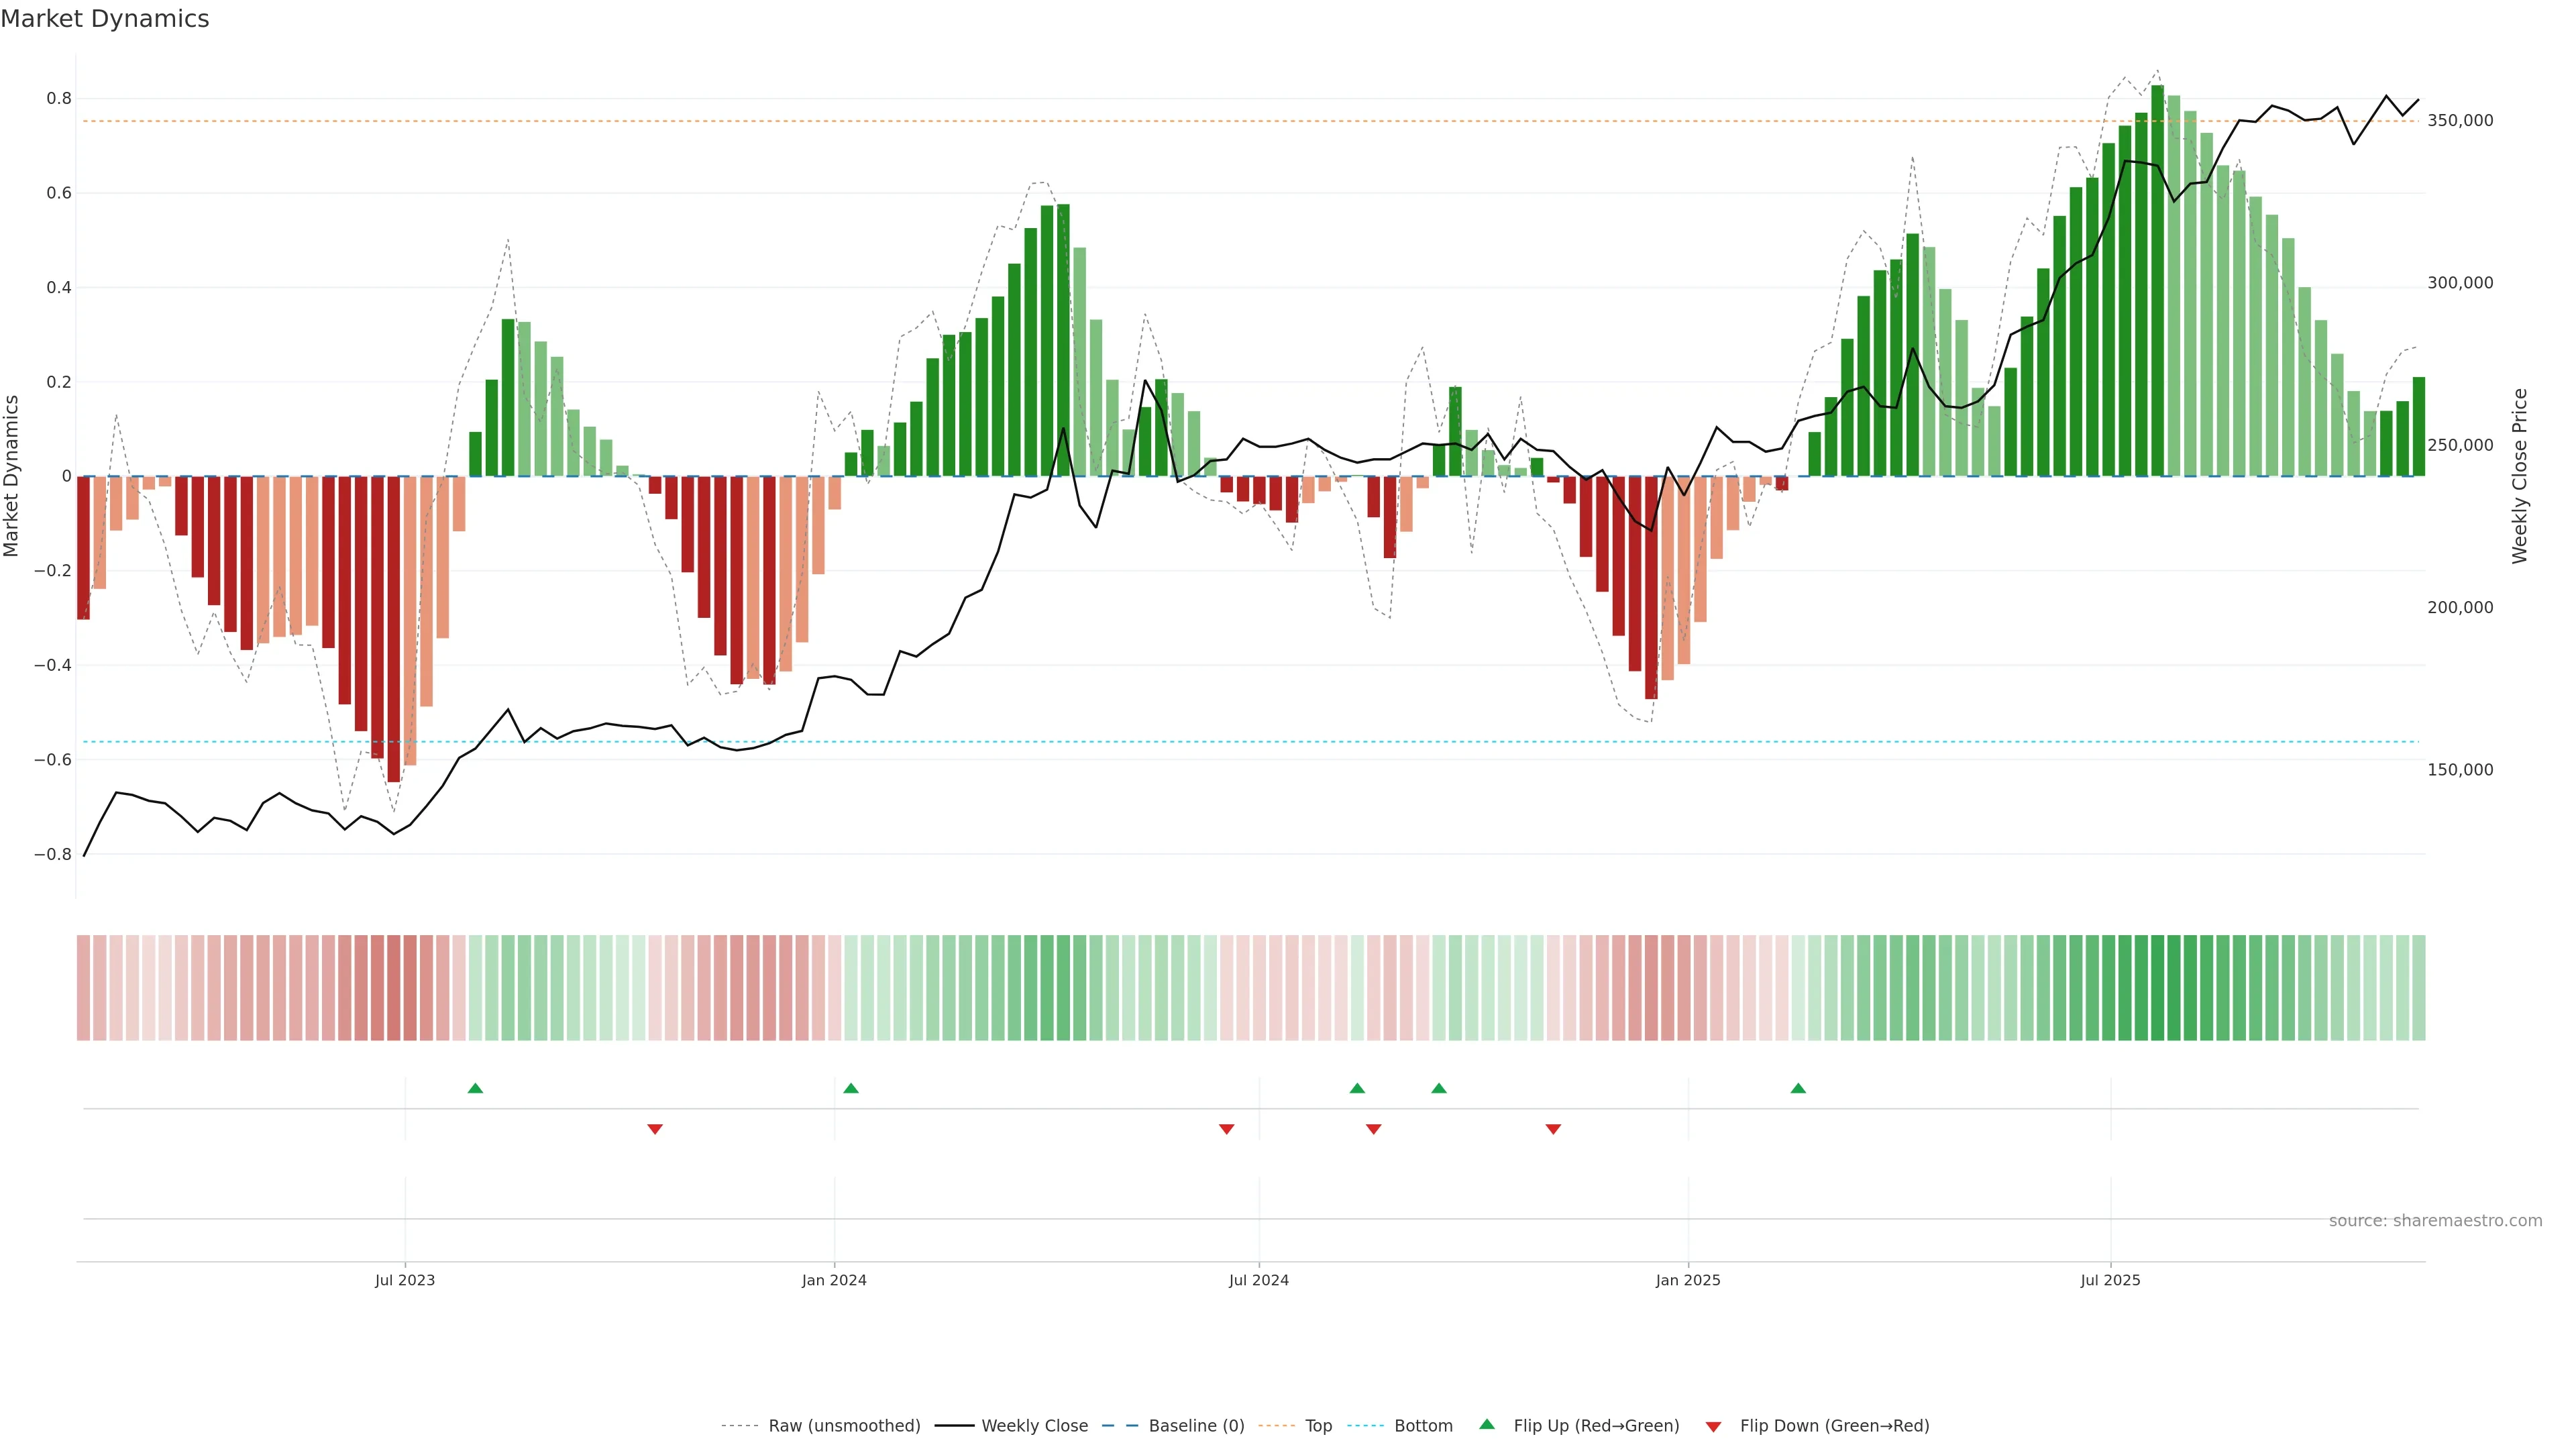Click the first green flip-up triangle marker
The height and width of the screenshot is (1449, 2576).
[x=475, y=1088]
